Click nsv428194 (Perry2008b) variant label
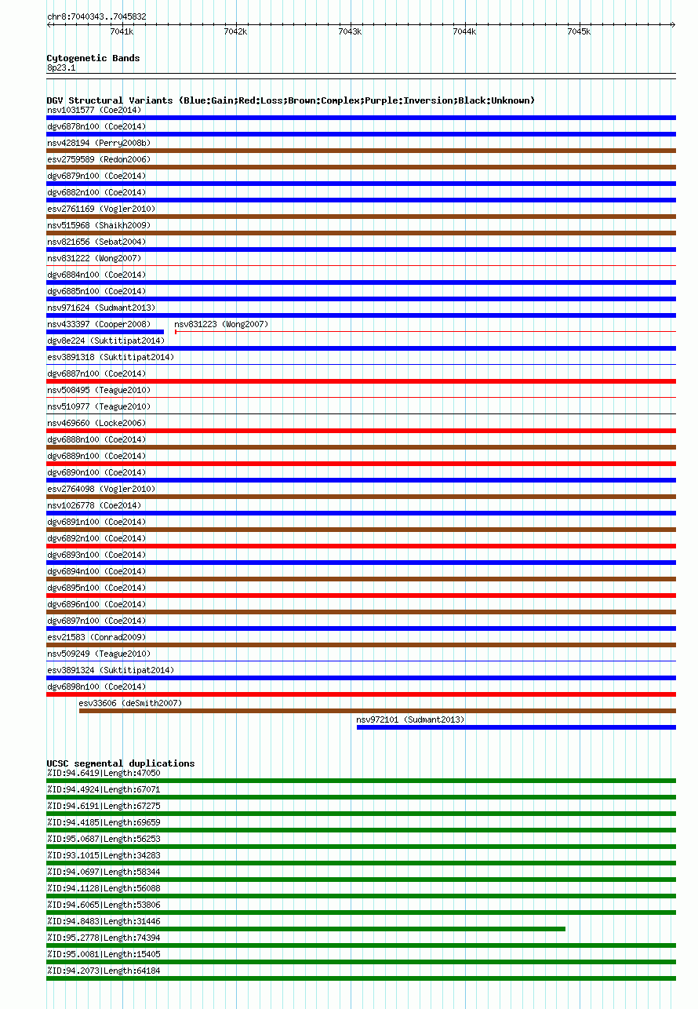The width and height of the screenshot is (698, 1009). tap(99, 143)
